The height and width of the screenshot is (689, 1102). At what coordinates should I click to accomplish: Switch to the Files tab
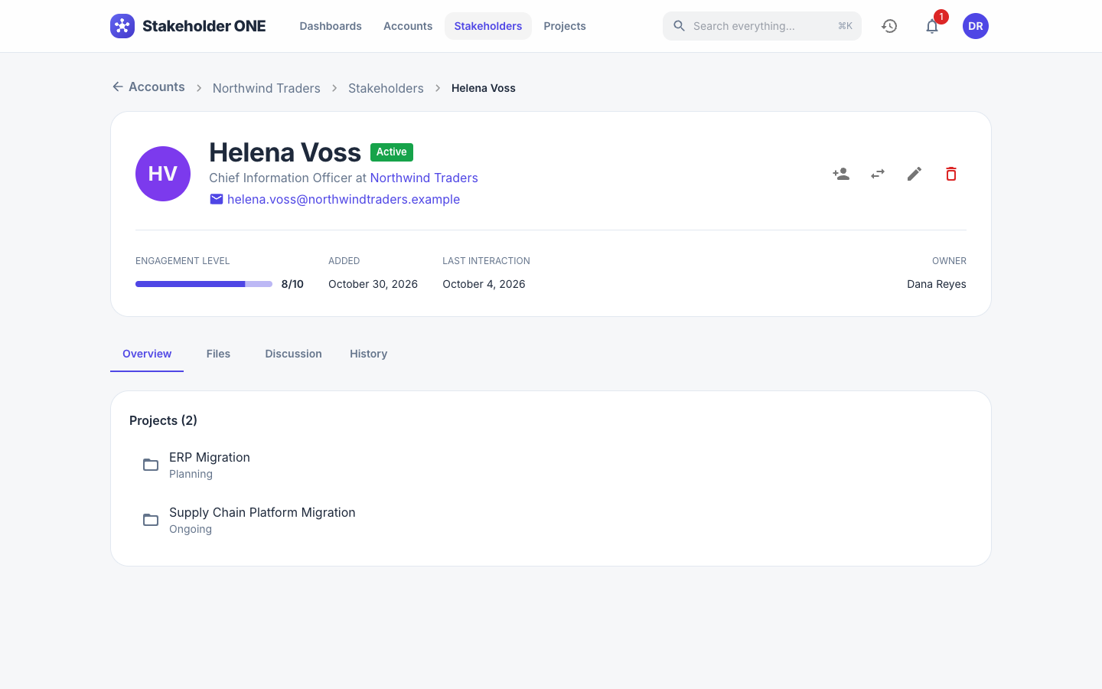[x=218, y=354]
